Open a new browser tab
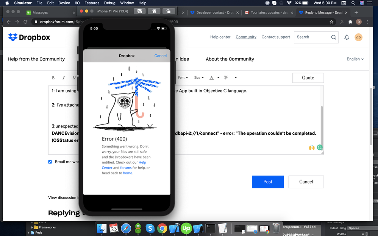The height and width of the screenshot is (236, 378). (x=356, y=12)
